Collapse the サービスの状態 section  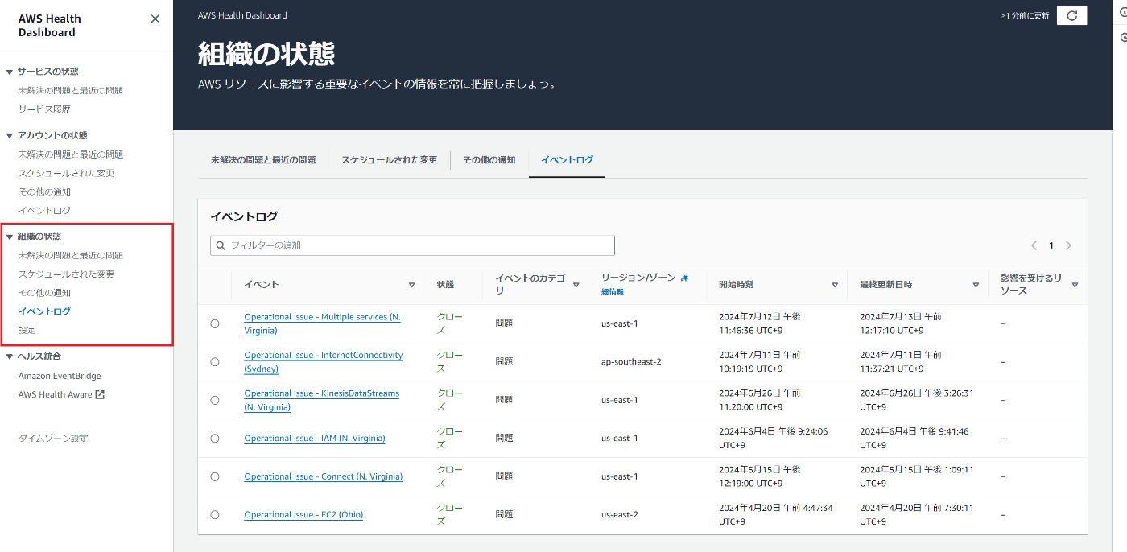click(10, 72)
